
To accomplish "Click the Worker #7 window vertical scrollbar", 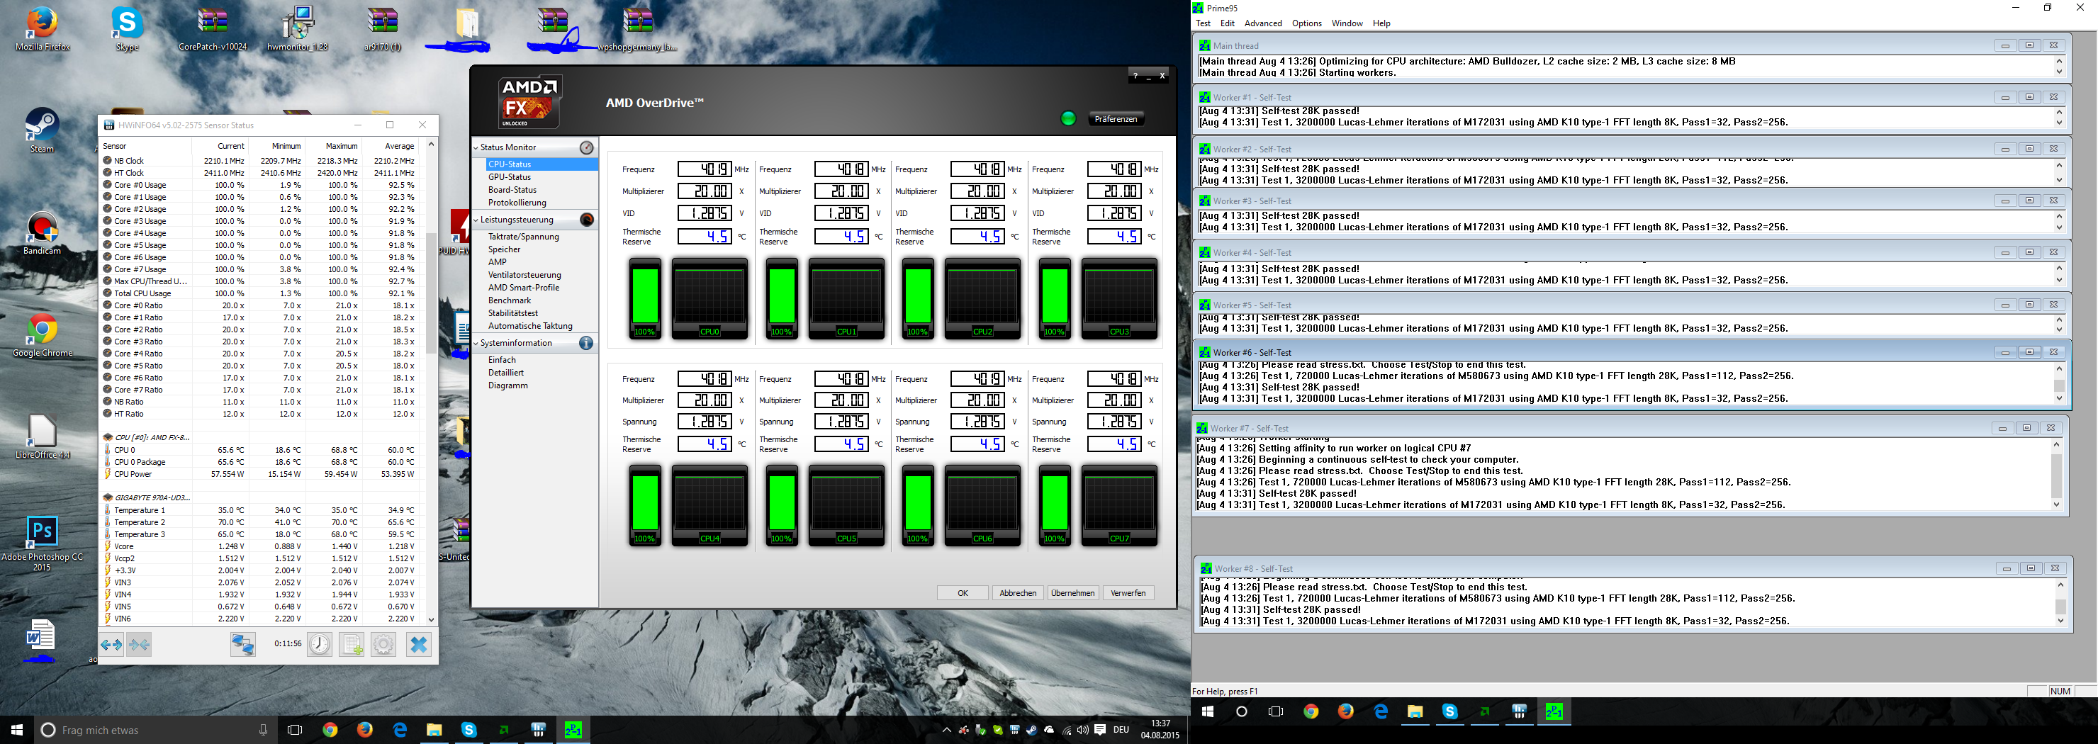I will [x=2055, y=475].
